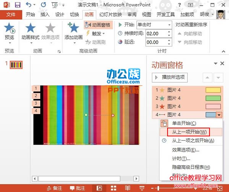Click Move Later in reorder animation
The image size is (229, 192).
click(190, 42)
